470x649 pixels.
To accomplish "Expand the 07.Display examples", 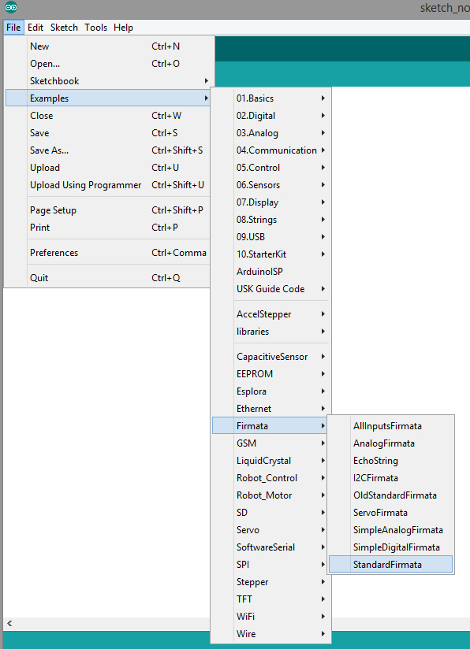I will [271, 202].
